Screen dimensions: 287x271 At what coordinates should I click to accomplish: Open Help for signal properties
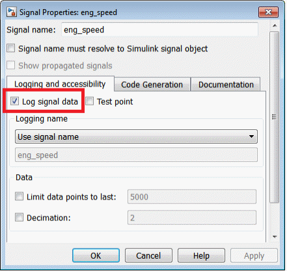[x=201, y=255]
